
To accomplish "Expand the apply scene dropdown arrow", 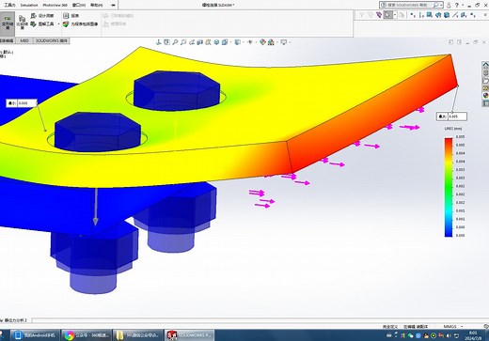I will [x=277, y=42].
